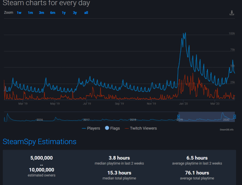The height and width of the screenshot is (185, 242).
Task: Click the Jan '20 axis label
Action: (183, 104)
